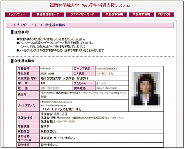Switch to 科目担当者モード
The width and height of the screenshot is (185, 149).
tap(48, 14)
